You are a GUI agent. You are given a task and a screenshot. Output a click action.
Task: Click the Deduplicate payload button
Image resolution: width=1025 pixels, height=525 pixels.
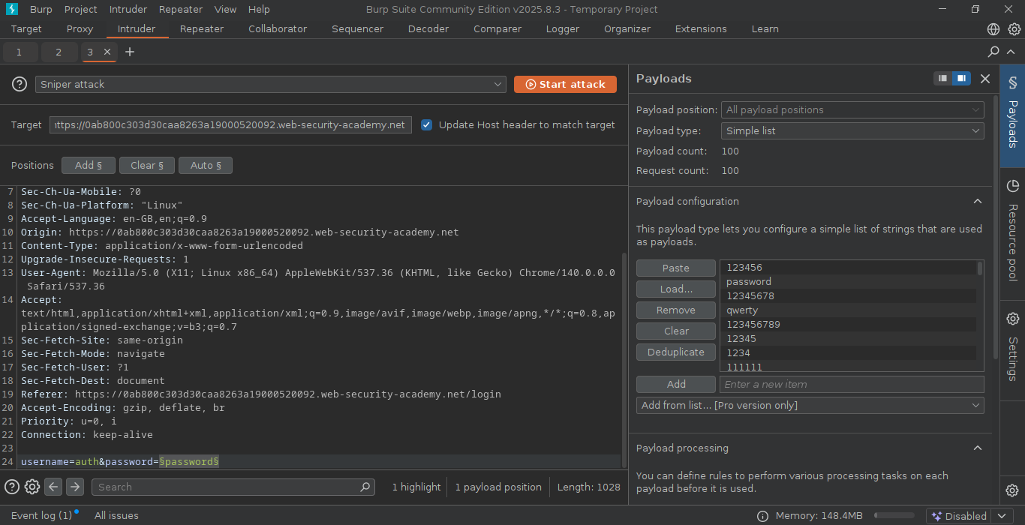pyautogui.click(x=675, y=352)
